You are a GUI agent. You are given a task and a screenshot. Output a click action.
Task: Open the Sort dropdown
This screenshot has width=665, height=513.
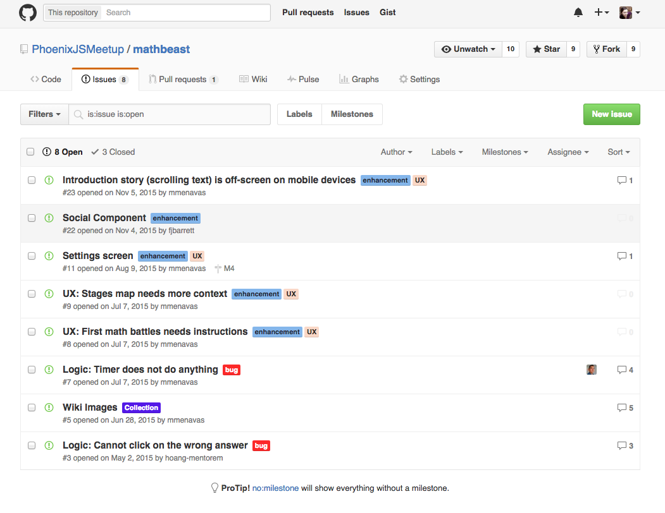click(619, 152)
